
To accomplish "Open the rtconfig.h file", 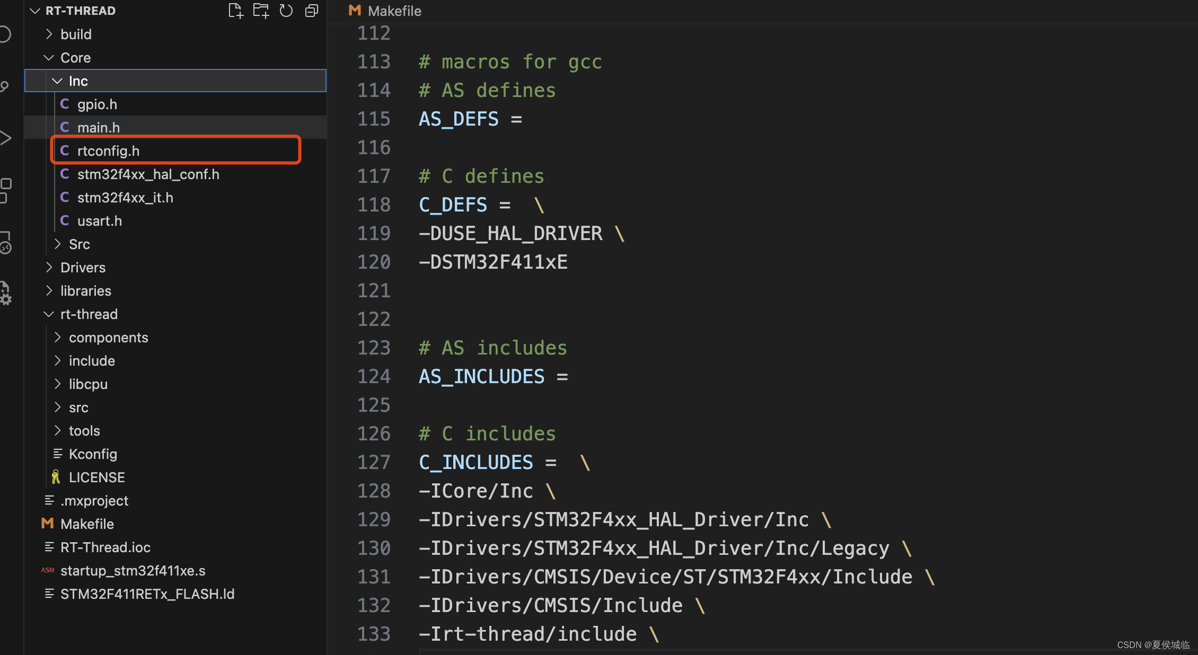I will click(x=108, y=151).
